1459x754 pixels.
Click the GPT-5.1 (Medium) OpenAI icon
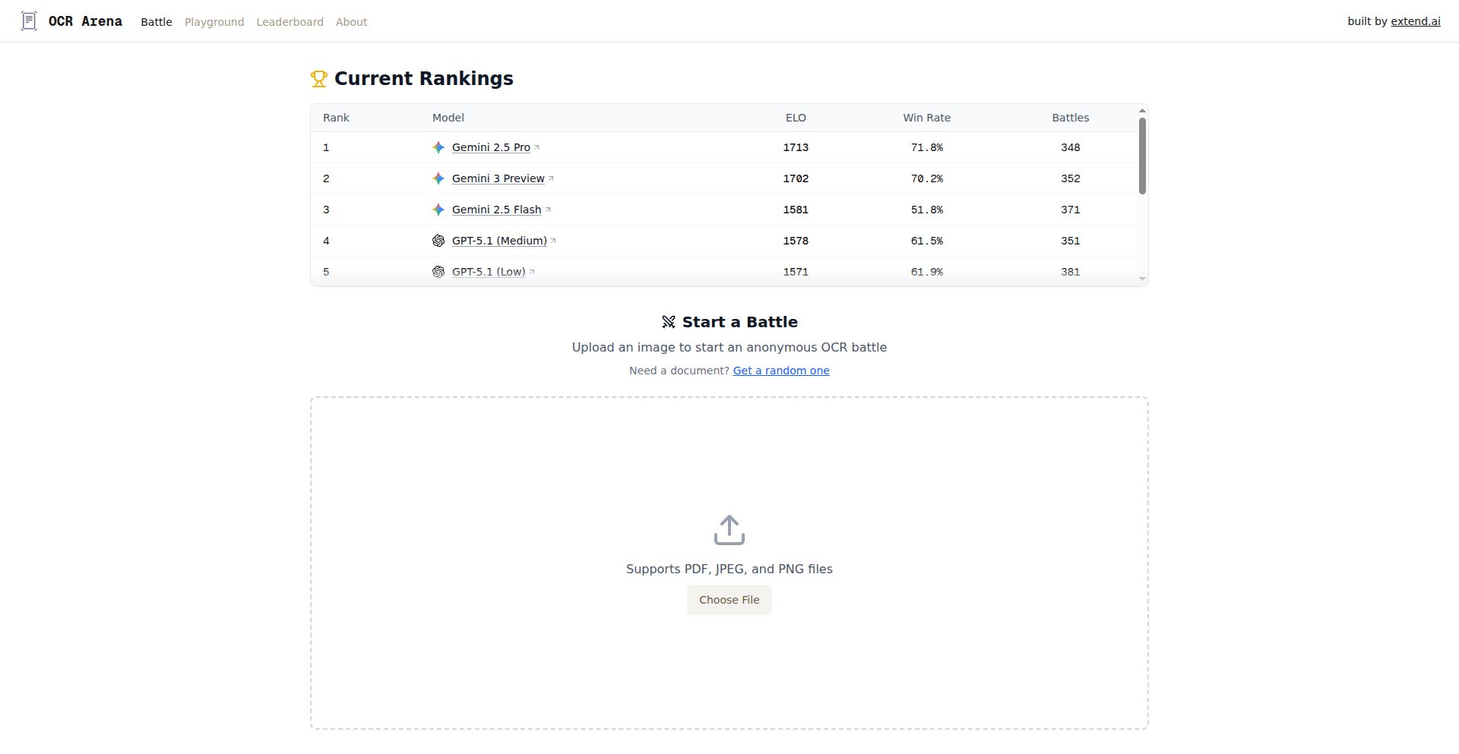click(438, 241)
